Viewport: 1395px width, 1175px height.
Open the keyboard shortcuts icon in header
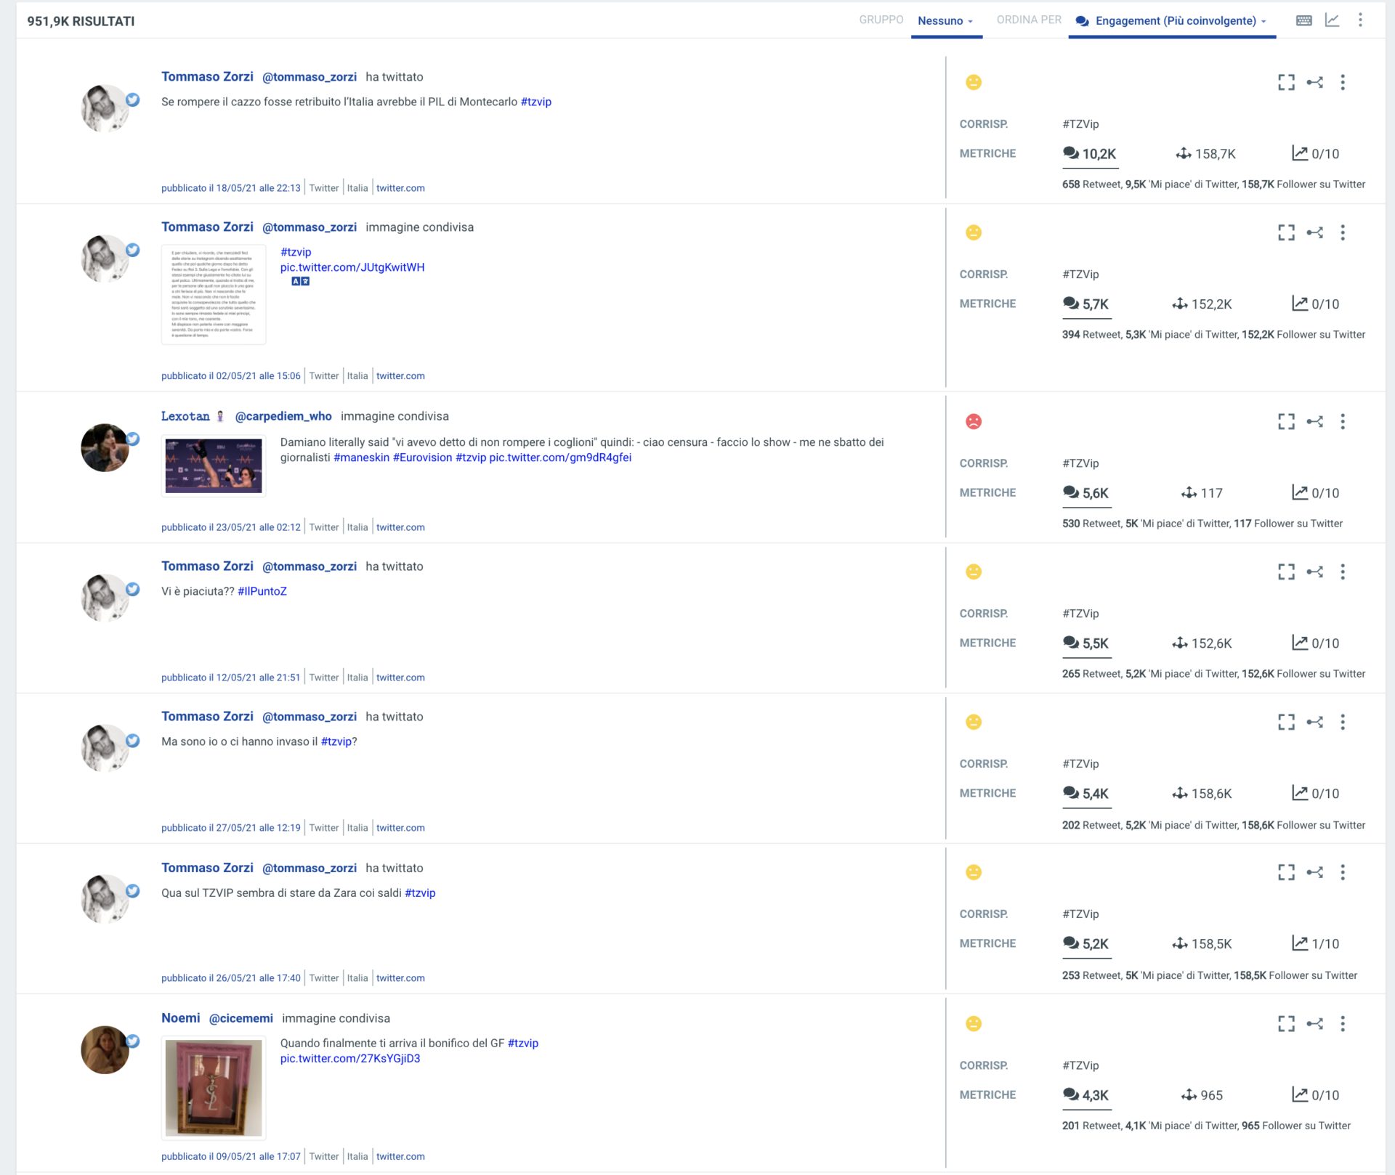coord(1303,20)
